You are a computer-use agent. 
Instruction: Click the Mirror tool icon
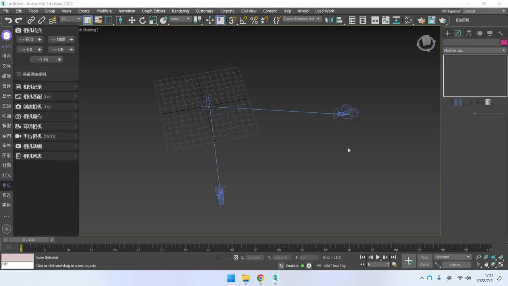point(329,20)
